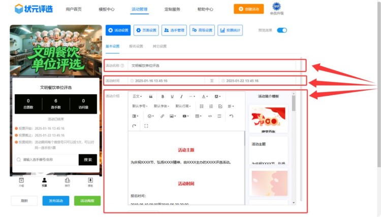Open the 正文 heading style dropdown

(137, 96)
